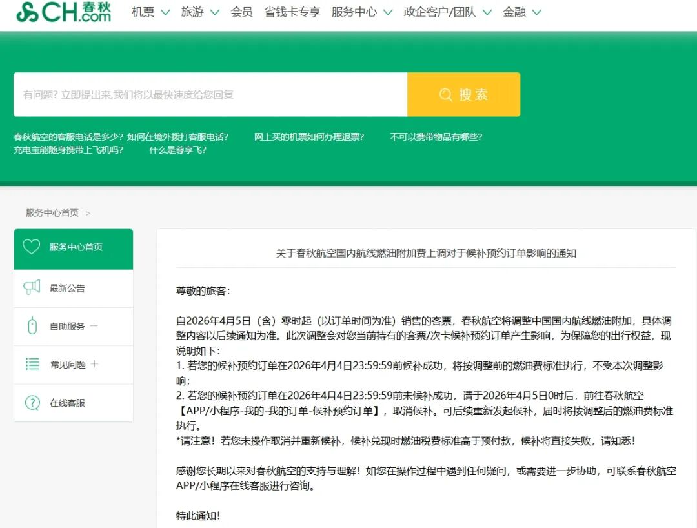
Task: Expand the 服务中心 dropdown arrow
Action: point(388,12)
